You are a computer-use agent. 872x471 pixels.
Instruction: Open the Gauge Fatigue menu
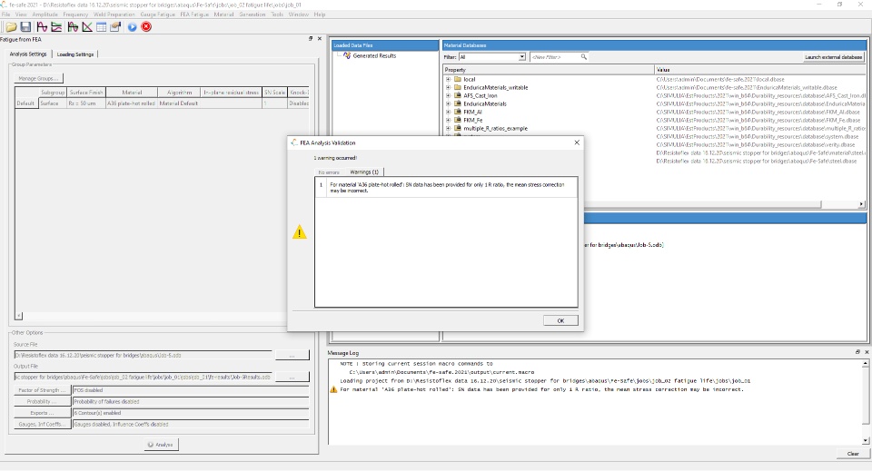pyautogui.click(x=157, y=15)
